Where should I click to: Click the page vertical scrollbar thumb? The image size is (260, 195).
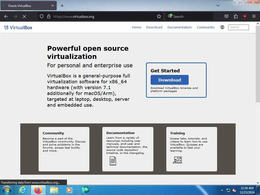(258, 64)
